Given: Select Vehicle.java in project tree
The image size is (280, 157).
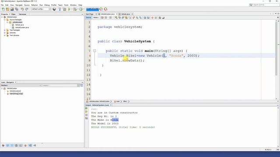Looking at the screenshot, I should 19,25.
